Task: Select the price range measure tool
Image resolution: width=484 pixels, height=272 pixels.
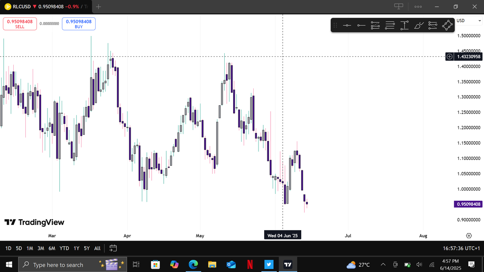Action: pos(405,25)
